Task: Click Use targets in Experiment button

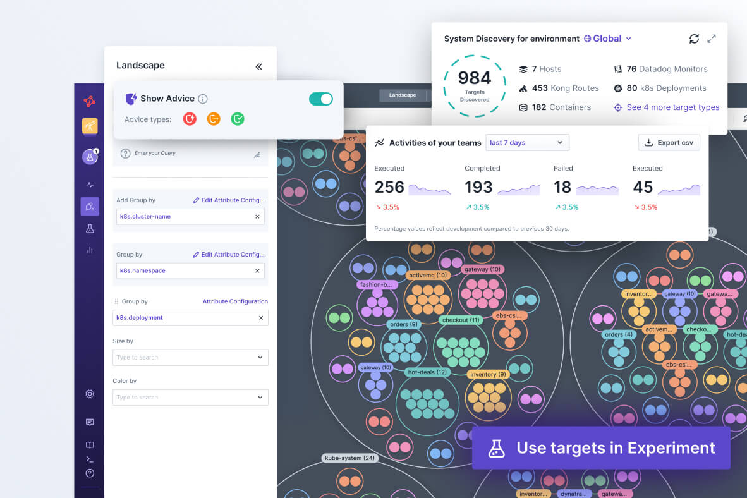Action: [x=601, y=448]
